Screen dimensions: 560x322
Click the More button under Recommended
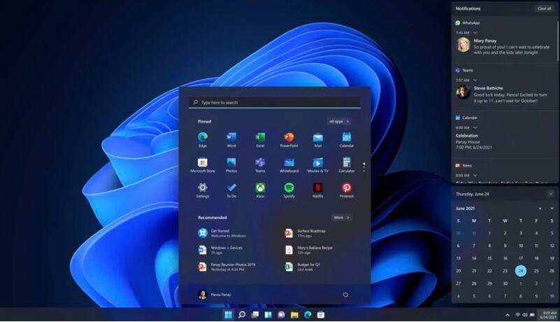pos(340,218)
